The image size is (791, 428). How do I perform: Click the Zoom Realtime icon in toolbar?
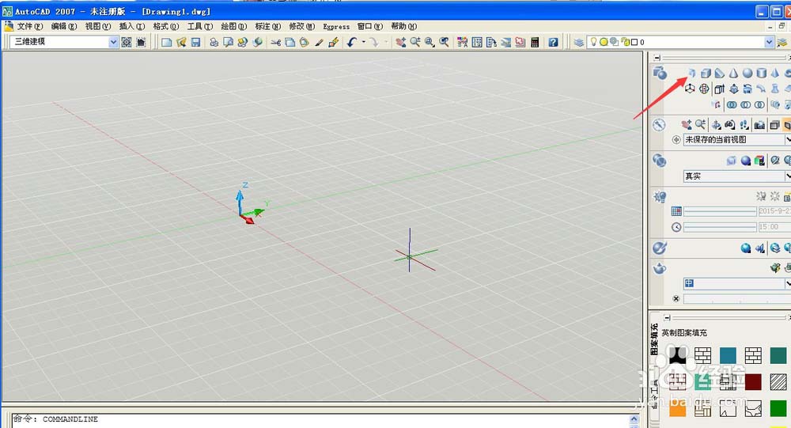tap(415, 43)
